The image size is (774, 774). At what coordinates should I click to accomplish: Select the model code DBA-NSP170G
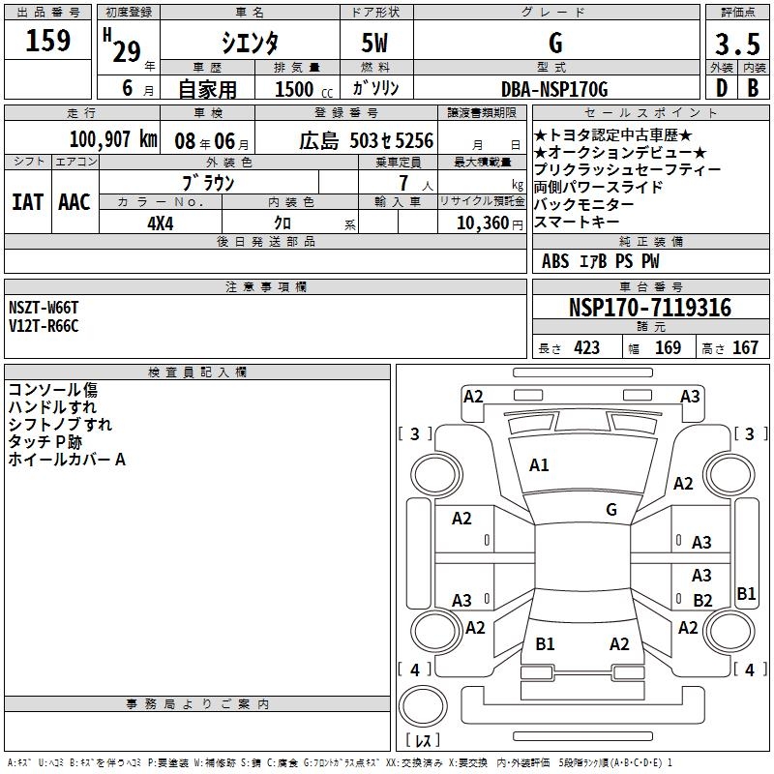[x=554, y=89]
